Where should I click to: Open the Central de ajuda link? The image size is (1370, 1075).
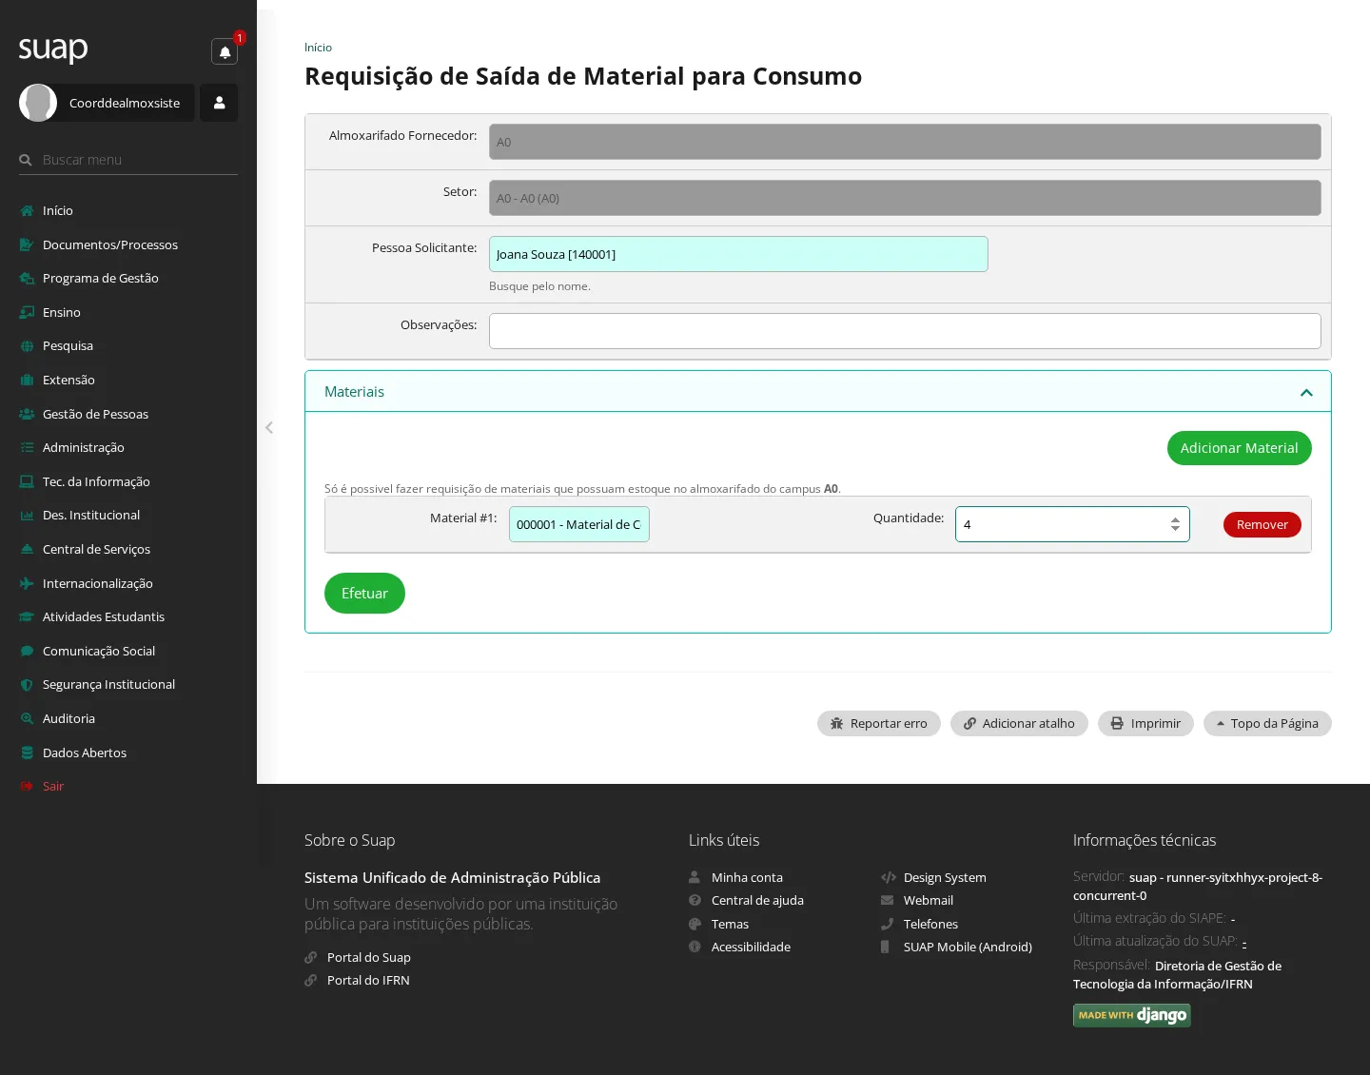click(757, 900)
